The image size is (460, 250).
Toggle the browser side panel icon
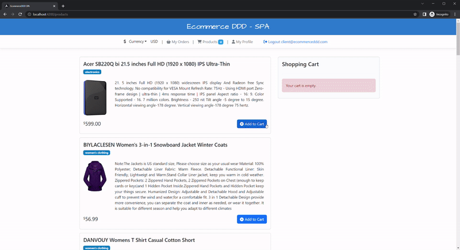tap(424, 14)
